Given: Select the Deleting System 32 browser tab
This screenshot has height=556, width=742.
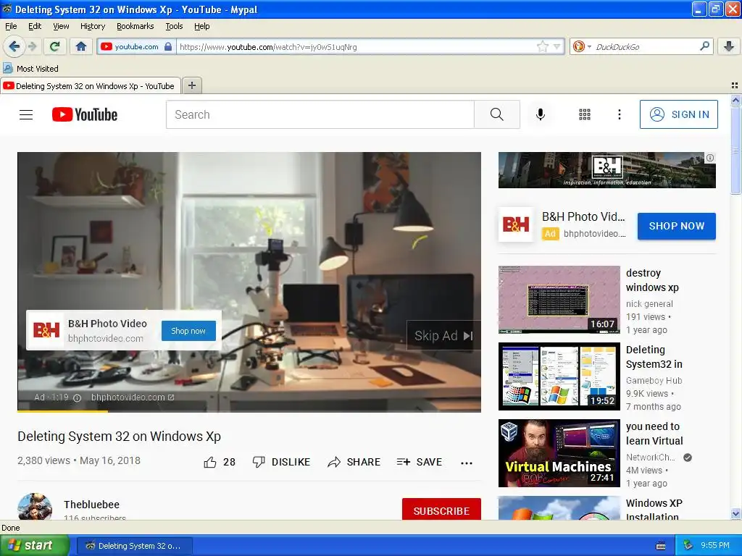Looking at the screenshot, I should coord(90,85).
